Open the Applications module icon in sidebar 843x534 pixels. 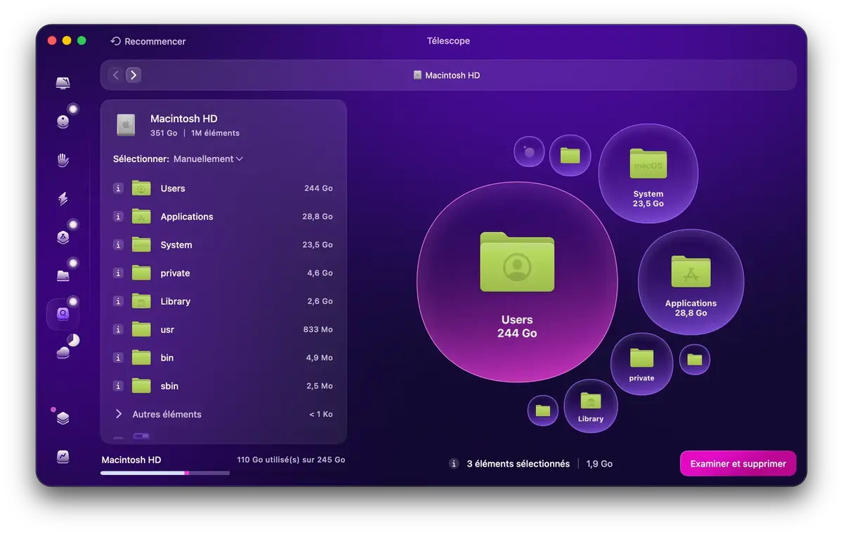tap(63, 237)
